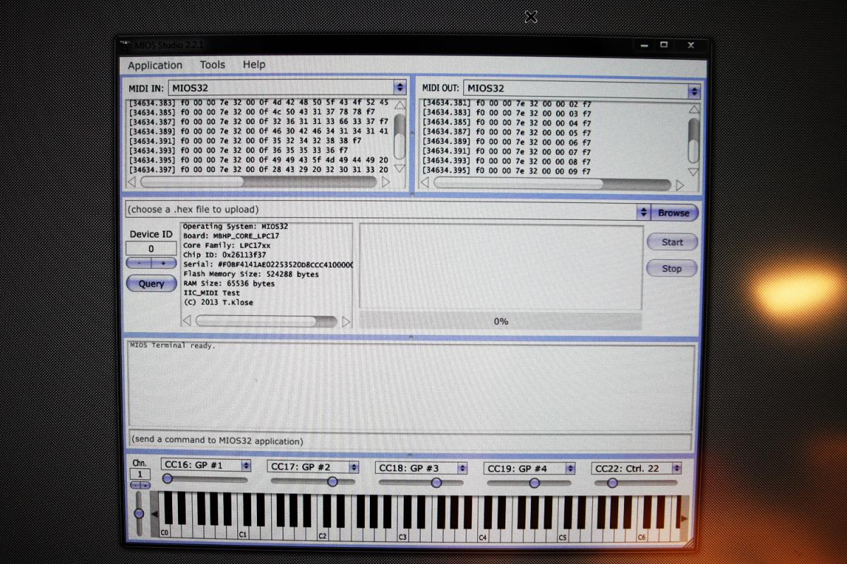Click the Start upload button
This screenshot has height=564, width=847.
672,242
